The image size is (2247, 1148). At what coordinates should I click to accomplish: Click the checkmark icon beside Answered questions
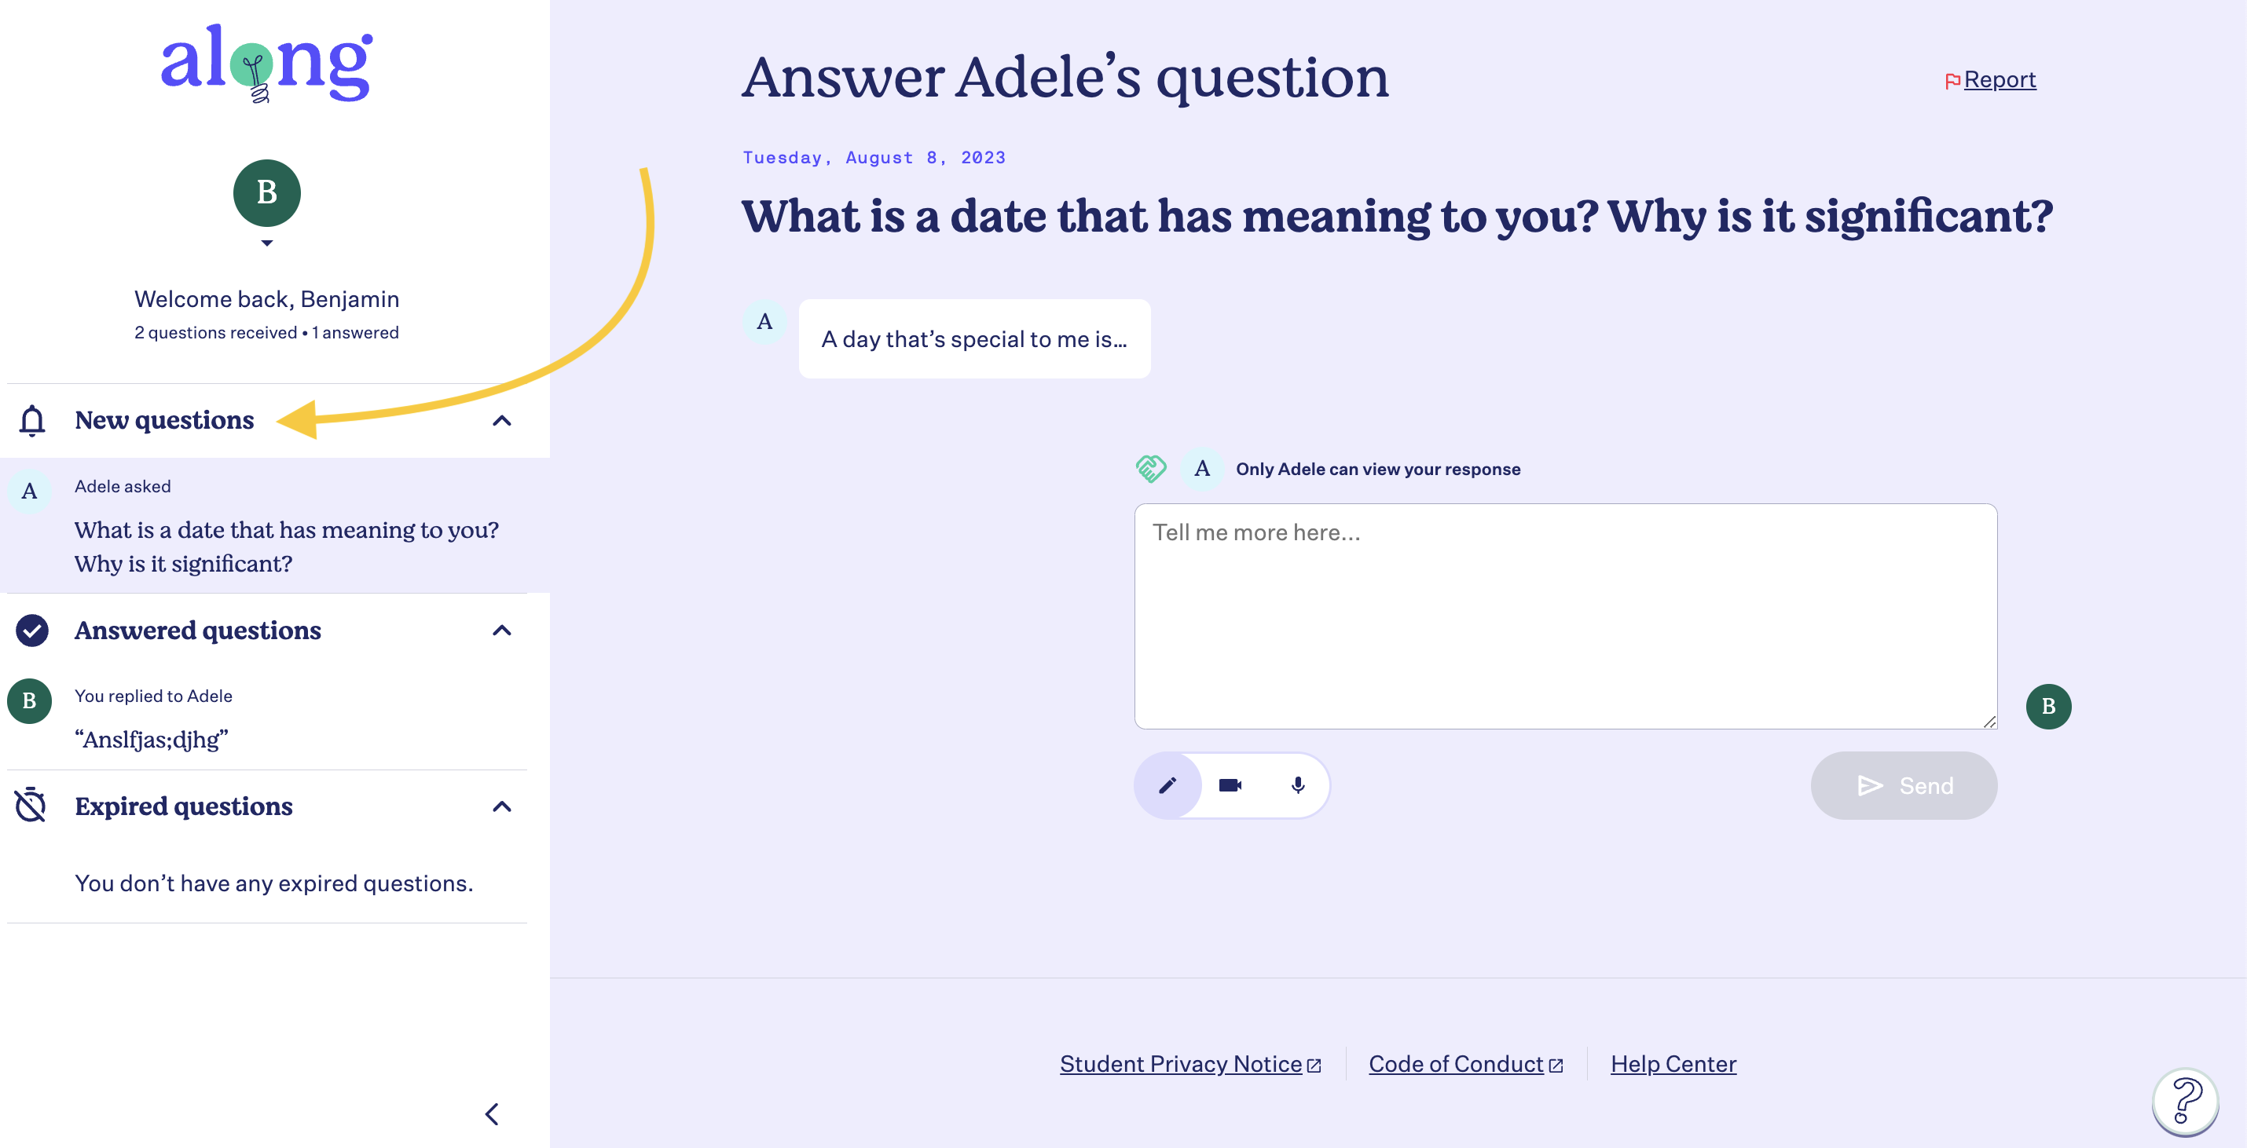click(32, 631)
